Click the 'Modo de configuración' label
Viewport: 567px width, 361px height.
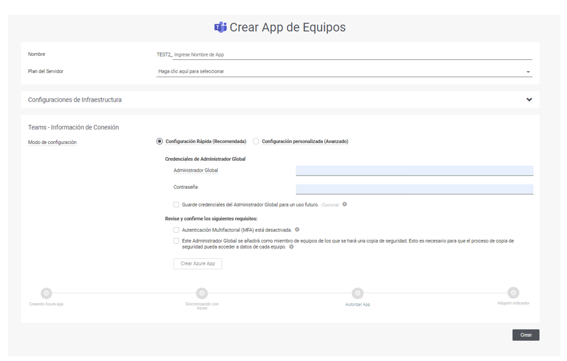pos(53,142)
